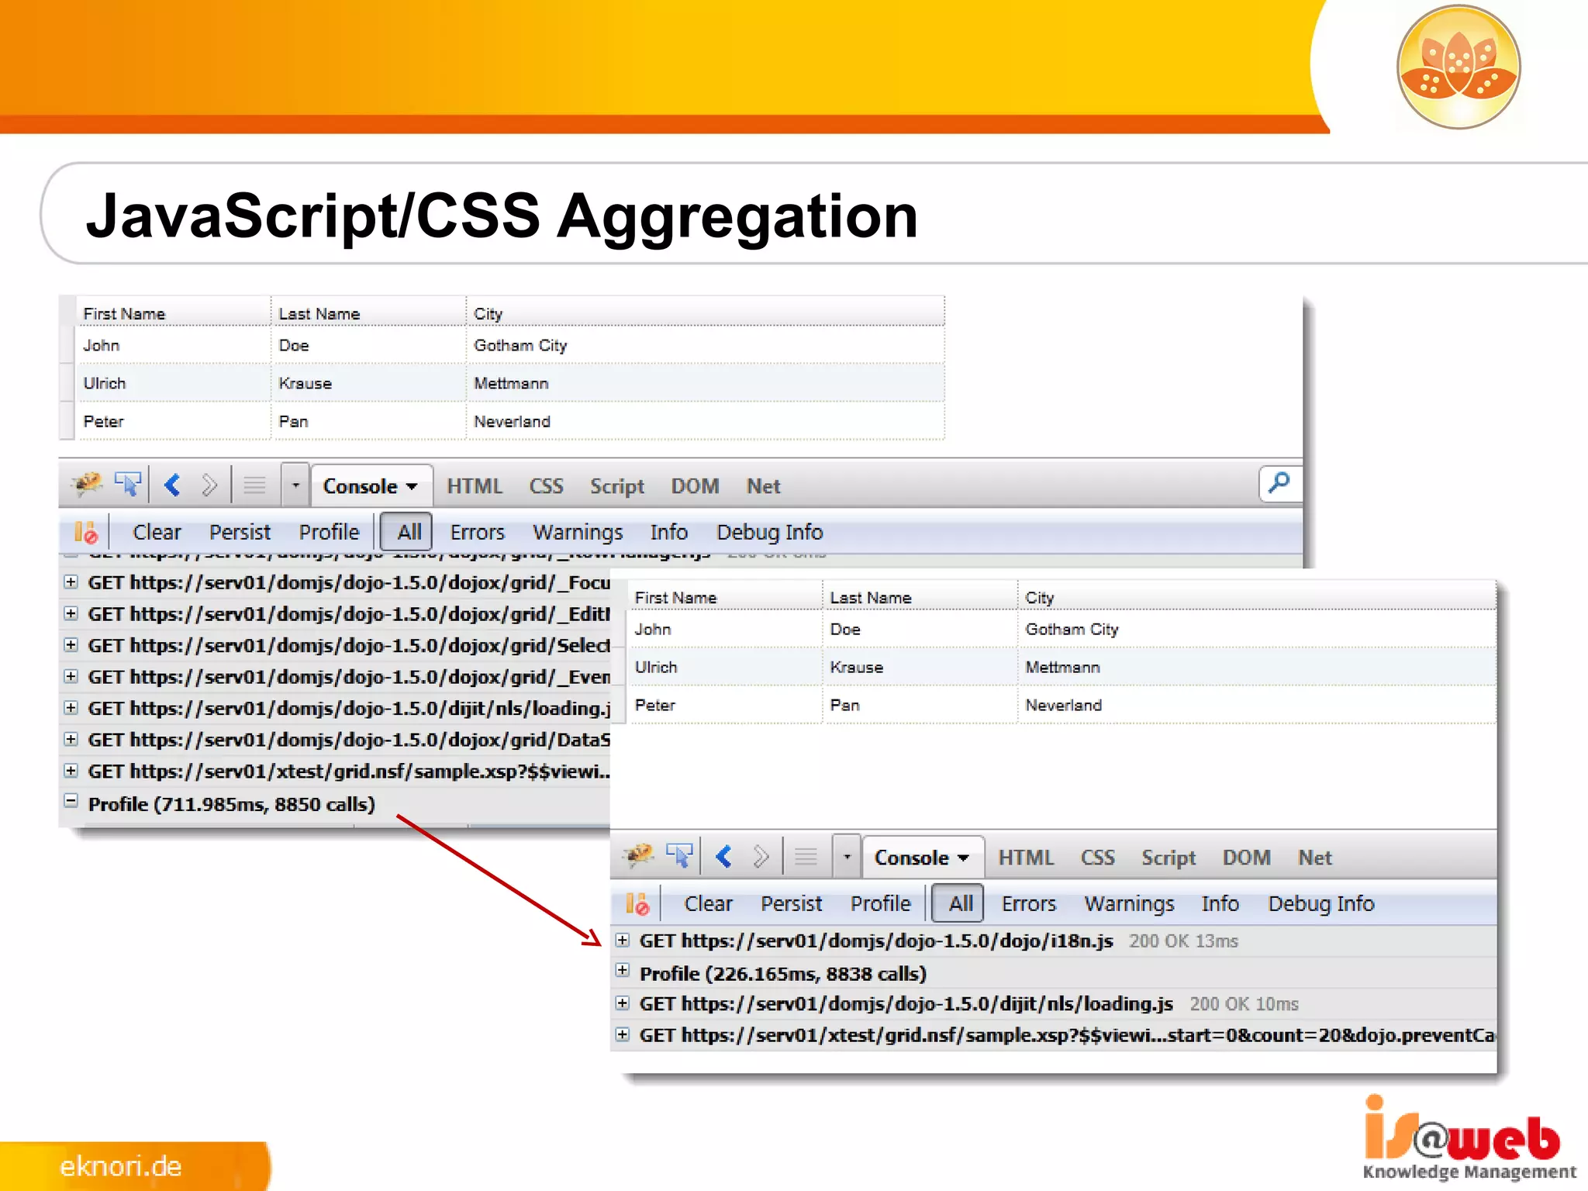Switch to DOM tab in upper Firebug panel
This screenshot has height=1191, width=1588.
click(695, 486)
